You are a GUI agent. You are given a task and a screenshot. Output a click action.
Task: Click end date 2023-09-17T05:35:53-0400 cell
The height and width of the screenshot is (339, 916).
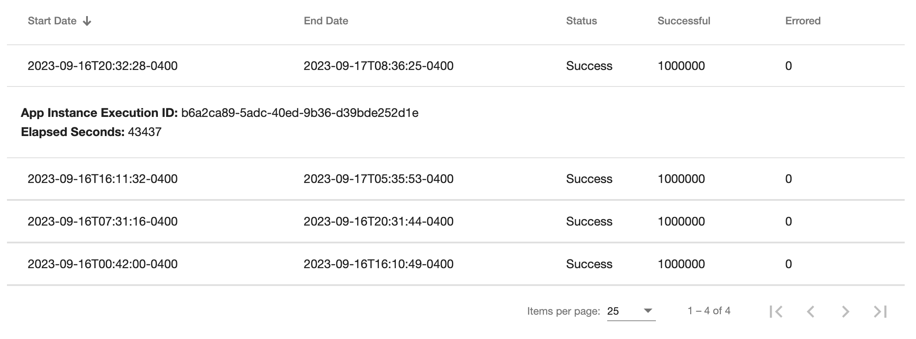coord(378,179)
